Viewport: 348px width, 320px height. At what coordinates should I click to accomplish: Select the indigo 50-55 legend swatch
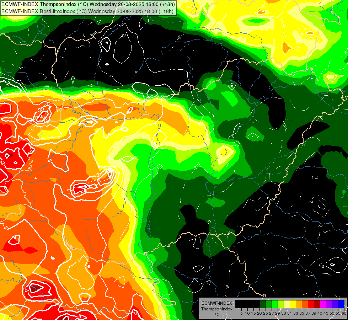335,304
